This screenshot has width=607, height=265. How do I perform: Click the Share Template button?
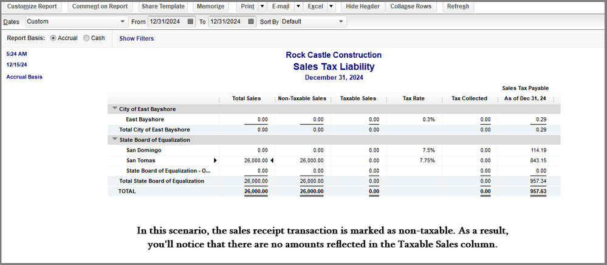[x=163, y=7]
